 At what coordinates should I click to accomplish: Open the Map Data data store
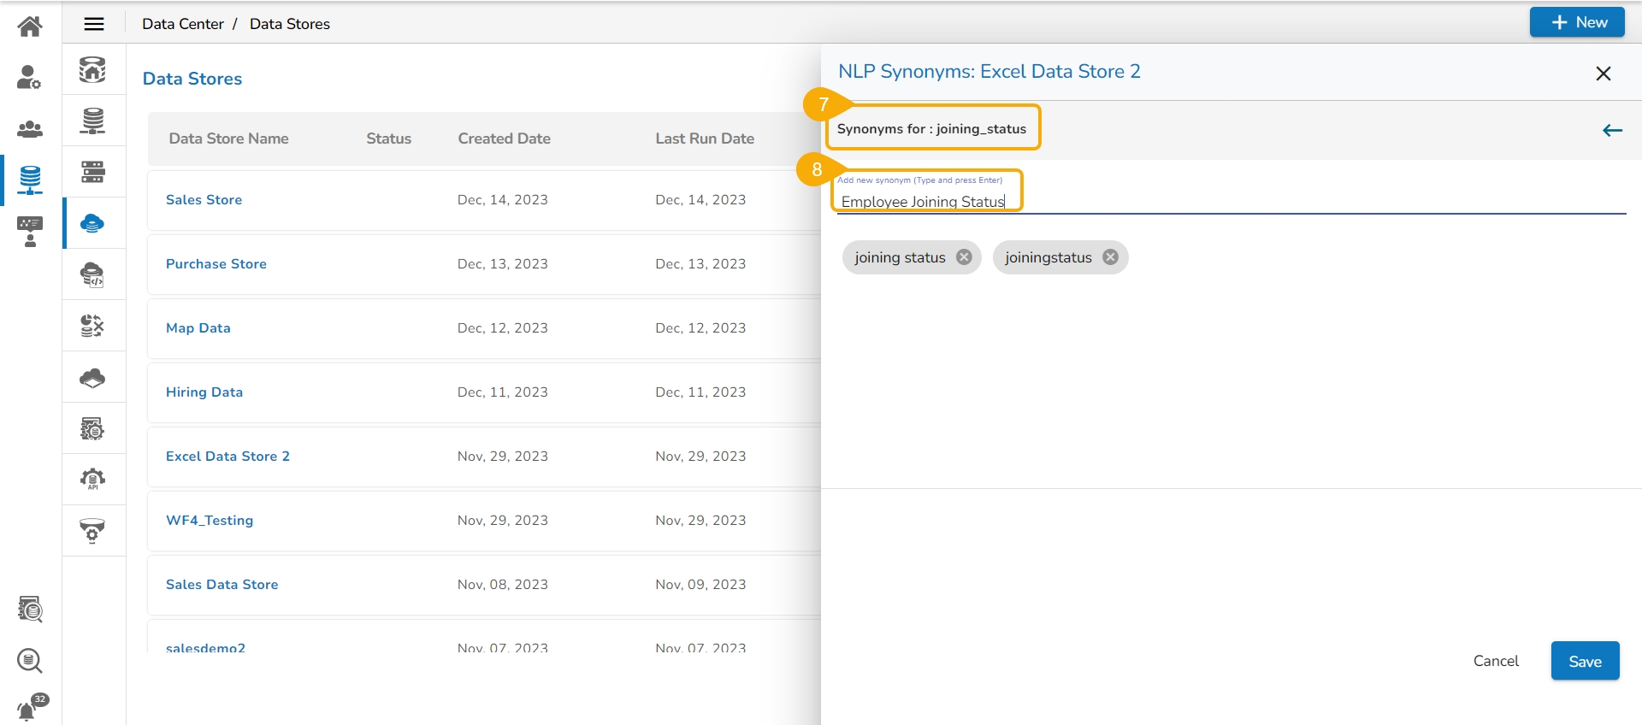[x=198, y=328]
